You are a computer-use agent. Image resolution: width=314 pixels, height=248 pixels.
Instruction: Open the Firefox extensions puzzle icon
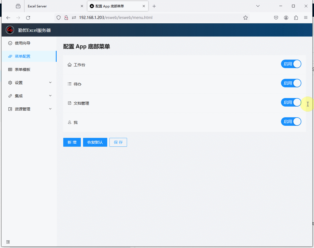[x=296, y=18]
